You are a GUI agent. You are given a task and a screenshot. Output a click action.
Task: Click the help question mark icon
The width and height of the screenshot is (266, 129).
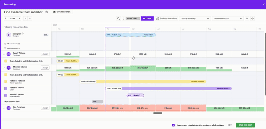(47, 12)
